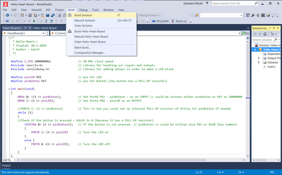This screenshot has height=175, width=282.
Task: Click the search magnifier in Solution Explorer
Action: tap(276, 39)
